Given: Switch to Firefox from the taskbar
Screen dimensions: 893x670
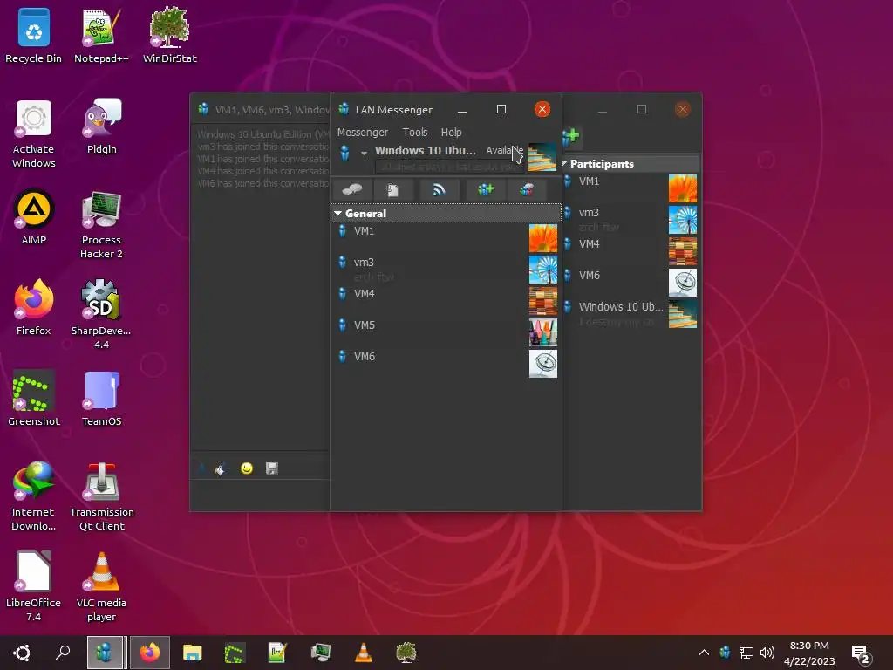Looking at the screenshot, I should 150,653.
